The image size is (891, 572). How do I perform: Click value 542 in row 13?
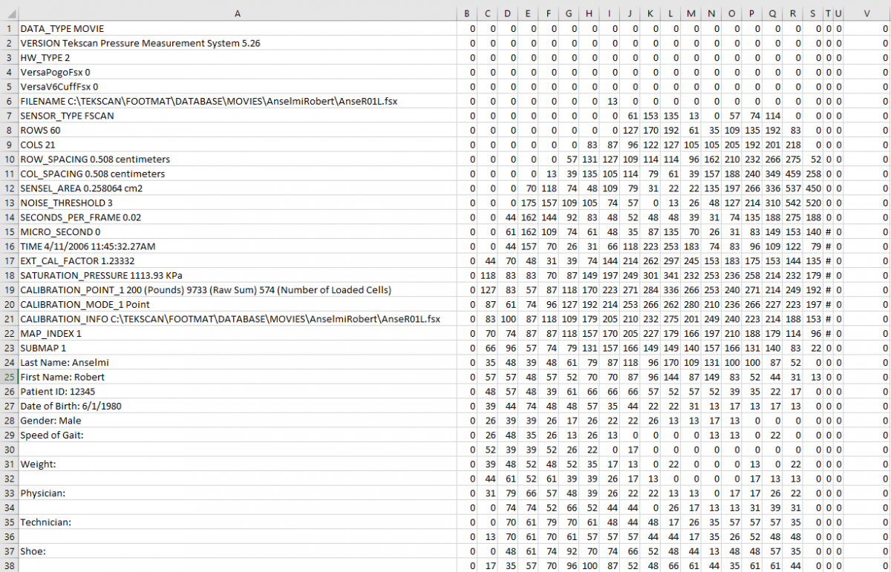click(792, 202)
